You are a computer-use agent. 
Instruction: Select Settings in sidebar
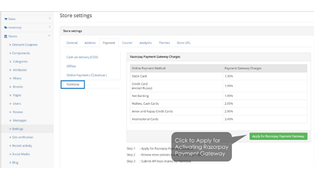[x=18, y=129]
